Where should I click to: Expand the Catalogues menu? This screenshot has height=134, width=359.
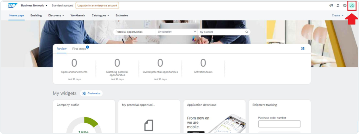(100, 15)
